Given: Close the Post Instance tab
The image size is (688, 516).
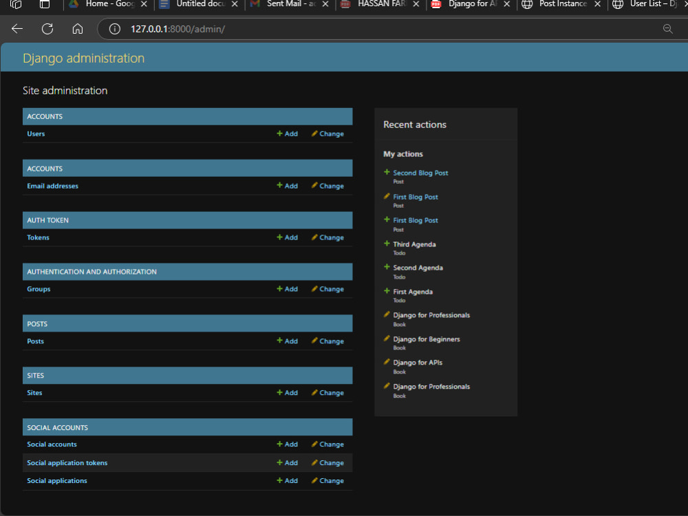Looking at the screenshot, I should pos(598,4).
